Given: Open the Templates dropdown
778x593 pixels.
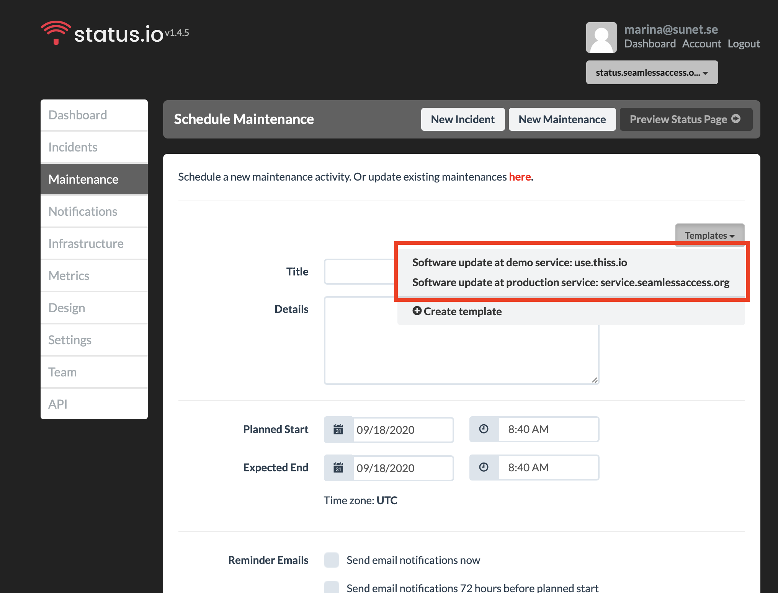Looking at the screenshot, I should click(710, 235).
